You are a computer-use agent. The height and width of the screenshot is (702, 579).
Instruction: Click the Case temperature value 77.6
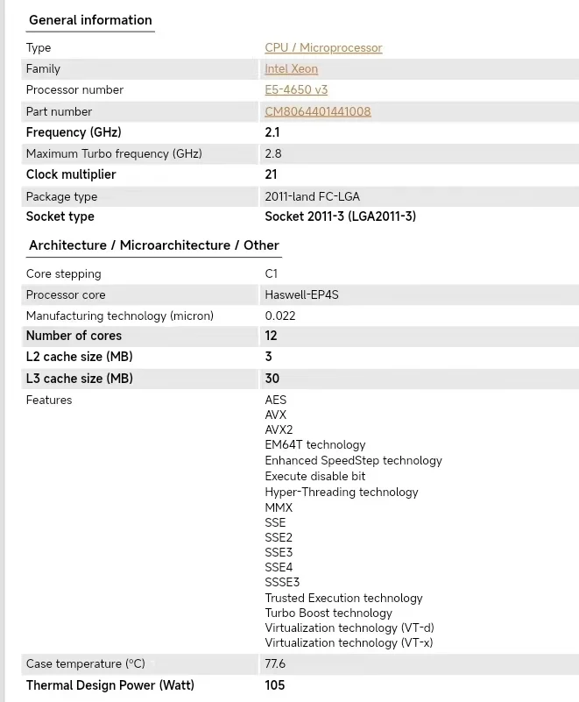(275, 663)
